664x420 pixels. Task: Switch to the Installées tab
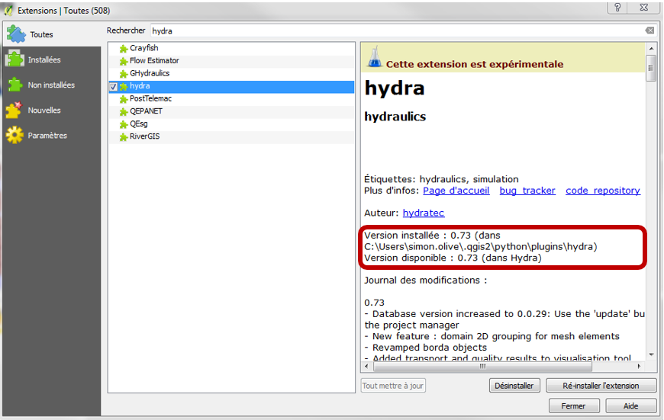point(52,59)
